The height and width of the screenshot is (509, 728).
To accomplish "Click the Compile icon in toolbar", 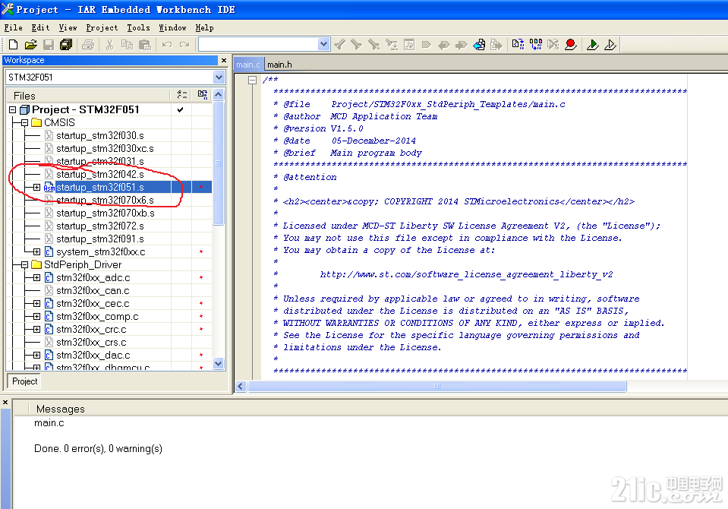I will [x=518, y=45].
